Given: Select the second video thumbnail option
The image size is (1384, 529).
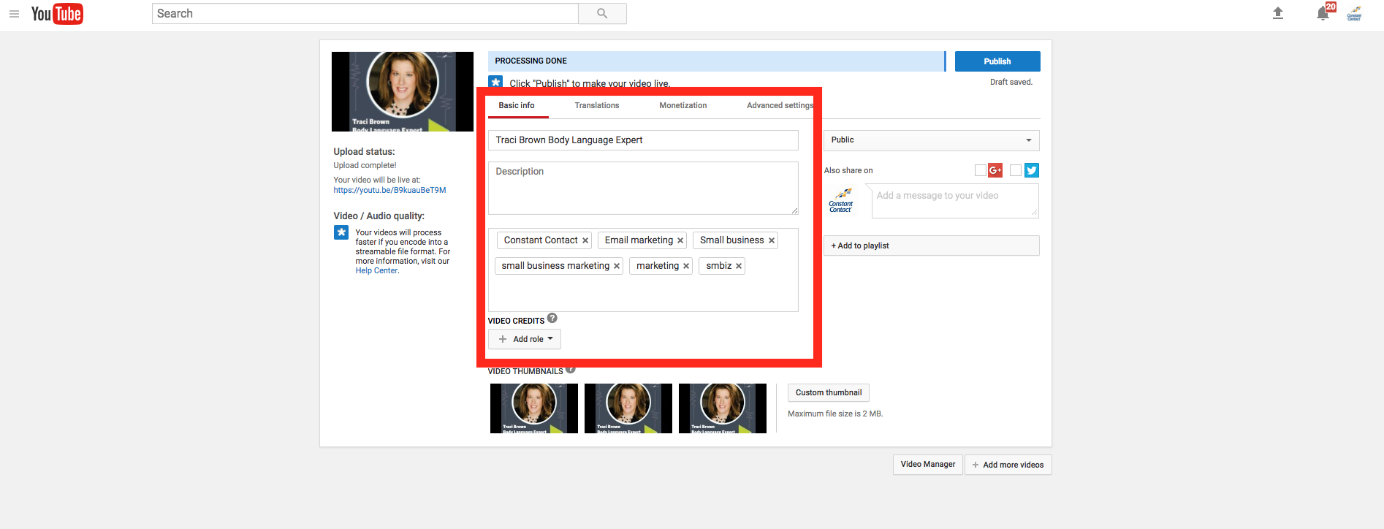Looking at the screenshot, I should click(x=628, y=408).
